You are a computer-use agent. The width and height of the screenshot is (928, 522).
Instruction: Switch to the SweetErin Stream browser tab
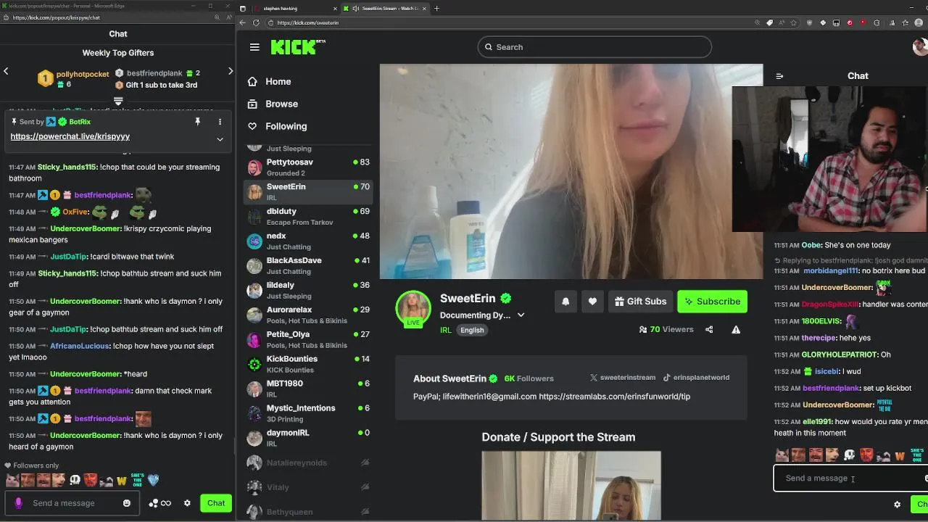(386, 9)
